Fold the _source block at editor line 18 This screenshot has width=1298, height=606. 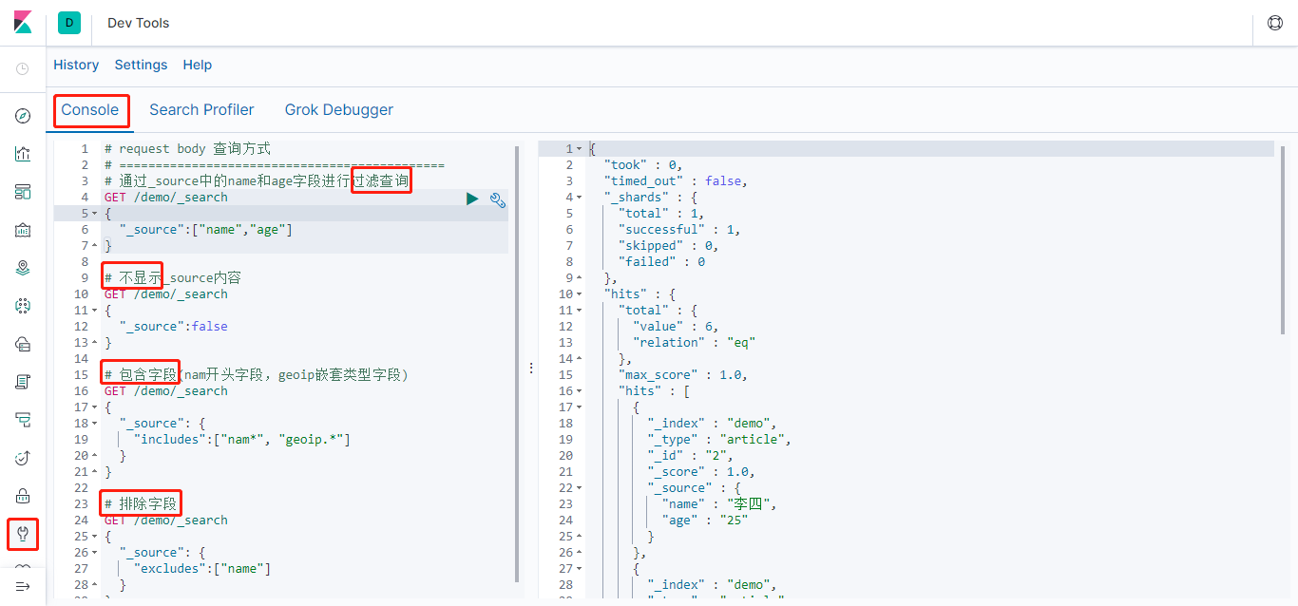pos(94,424)
